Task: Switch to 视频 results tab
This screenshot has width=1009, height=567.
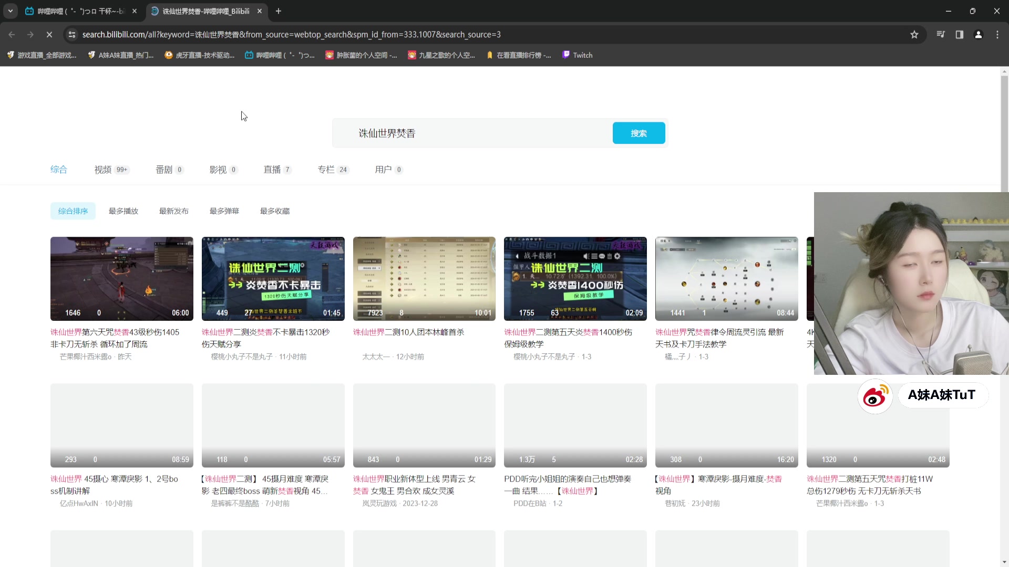Action: coord(103,170)
